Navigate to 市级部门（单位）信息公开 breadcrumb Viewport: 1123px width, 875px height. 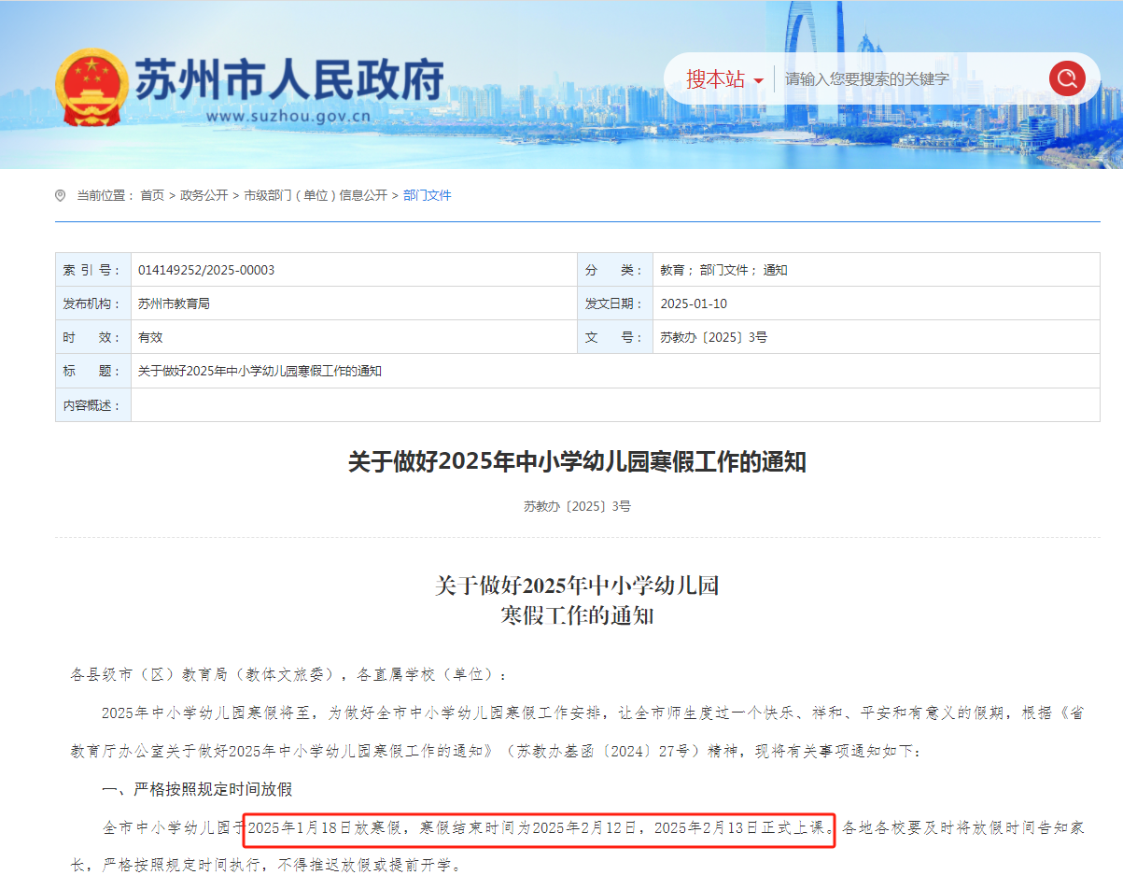[316, 195]
